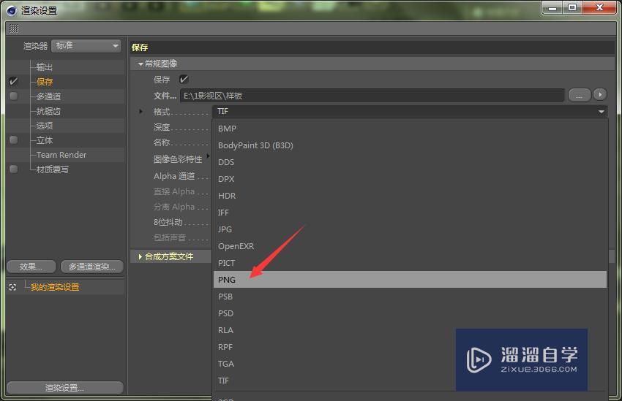Close the 格式 TIF dropdown
Image resolution: width=622 pixels, height=401 pixels.
coord(410,112)
